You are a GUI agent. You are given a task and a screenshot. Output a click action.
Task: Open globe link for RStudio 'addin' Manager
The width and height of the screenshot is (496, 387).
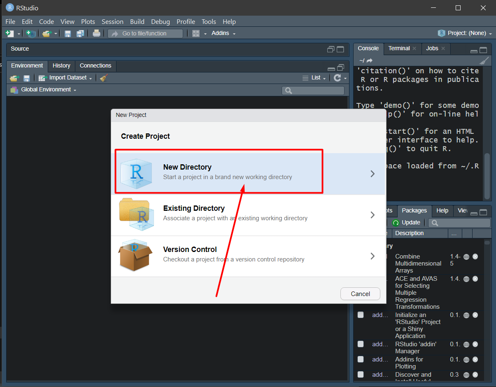(466, 344)
